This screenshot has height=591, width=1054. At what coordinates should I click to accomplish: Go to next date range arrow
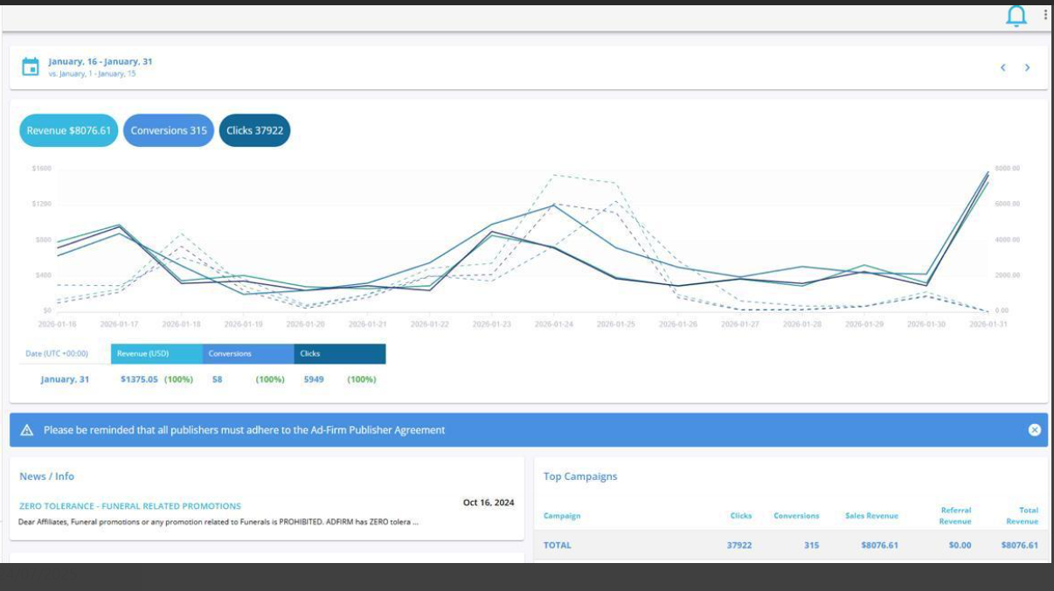(x=1027, y=67)
